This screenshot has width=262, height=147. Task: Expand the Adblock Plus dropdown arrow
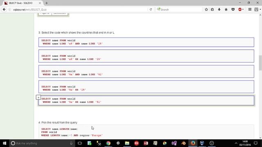[243, 9]
